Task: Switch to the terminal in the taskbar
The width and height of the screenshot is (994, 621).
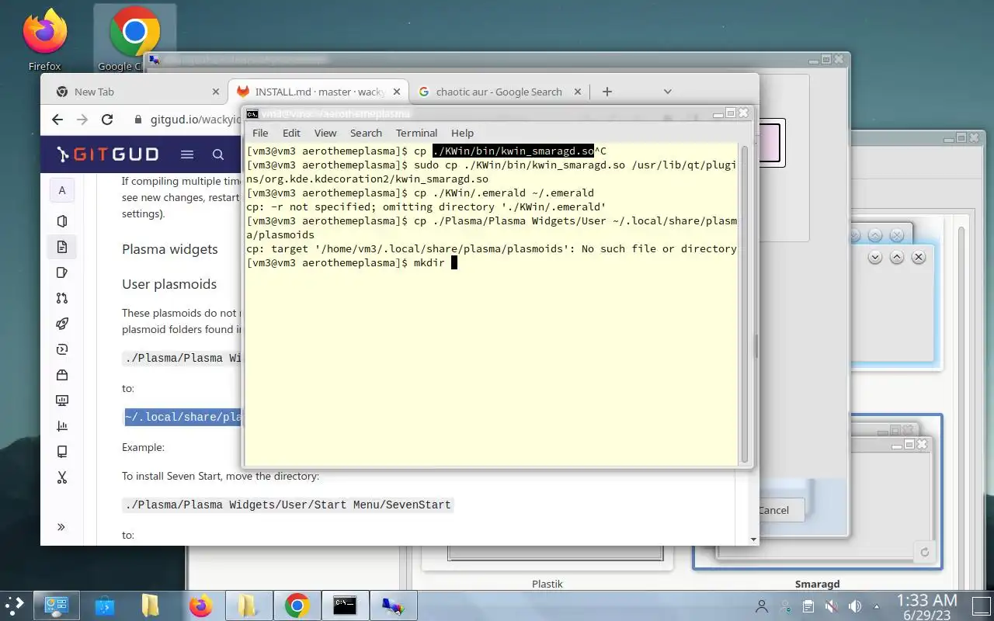Action: tap(345, 605)
